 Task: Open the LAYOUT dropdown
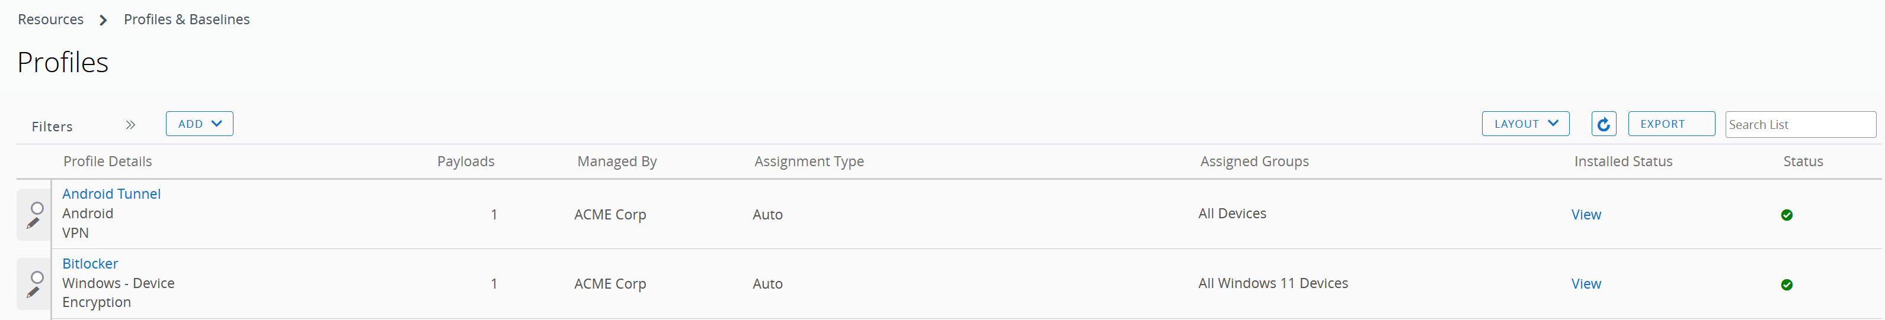tap(1525, 124)
